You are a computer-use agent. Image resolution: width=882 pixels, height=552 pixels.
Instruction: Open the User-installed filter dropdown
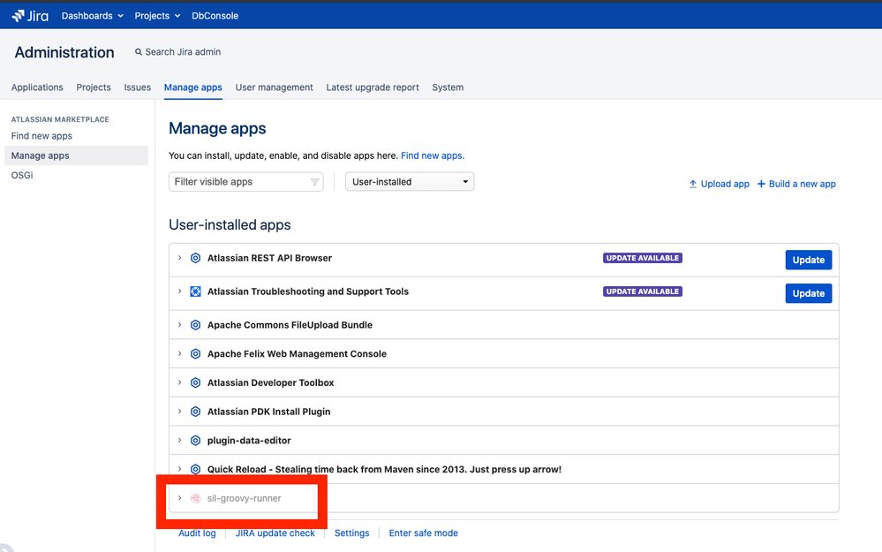tap(410, 182)
